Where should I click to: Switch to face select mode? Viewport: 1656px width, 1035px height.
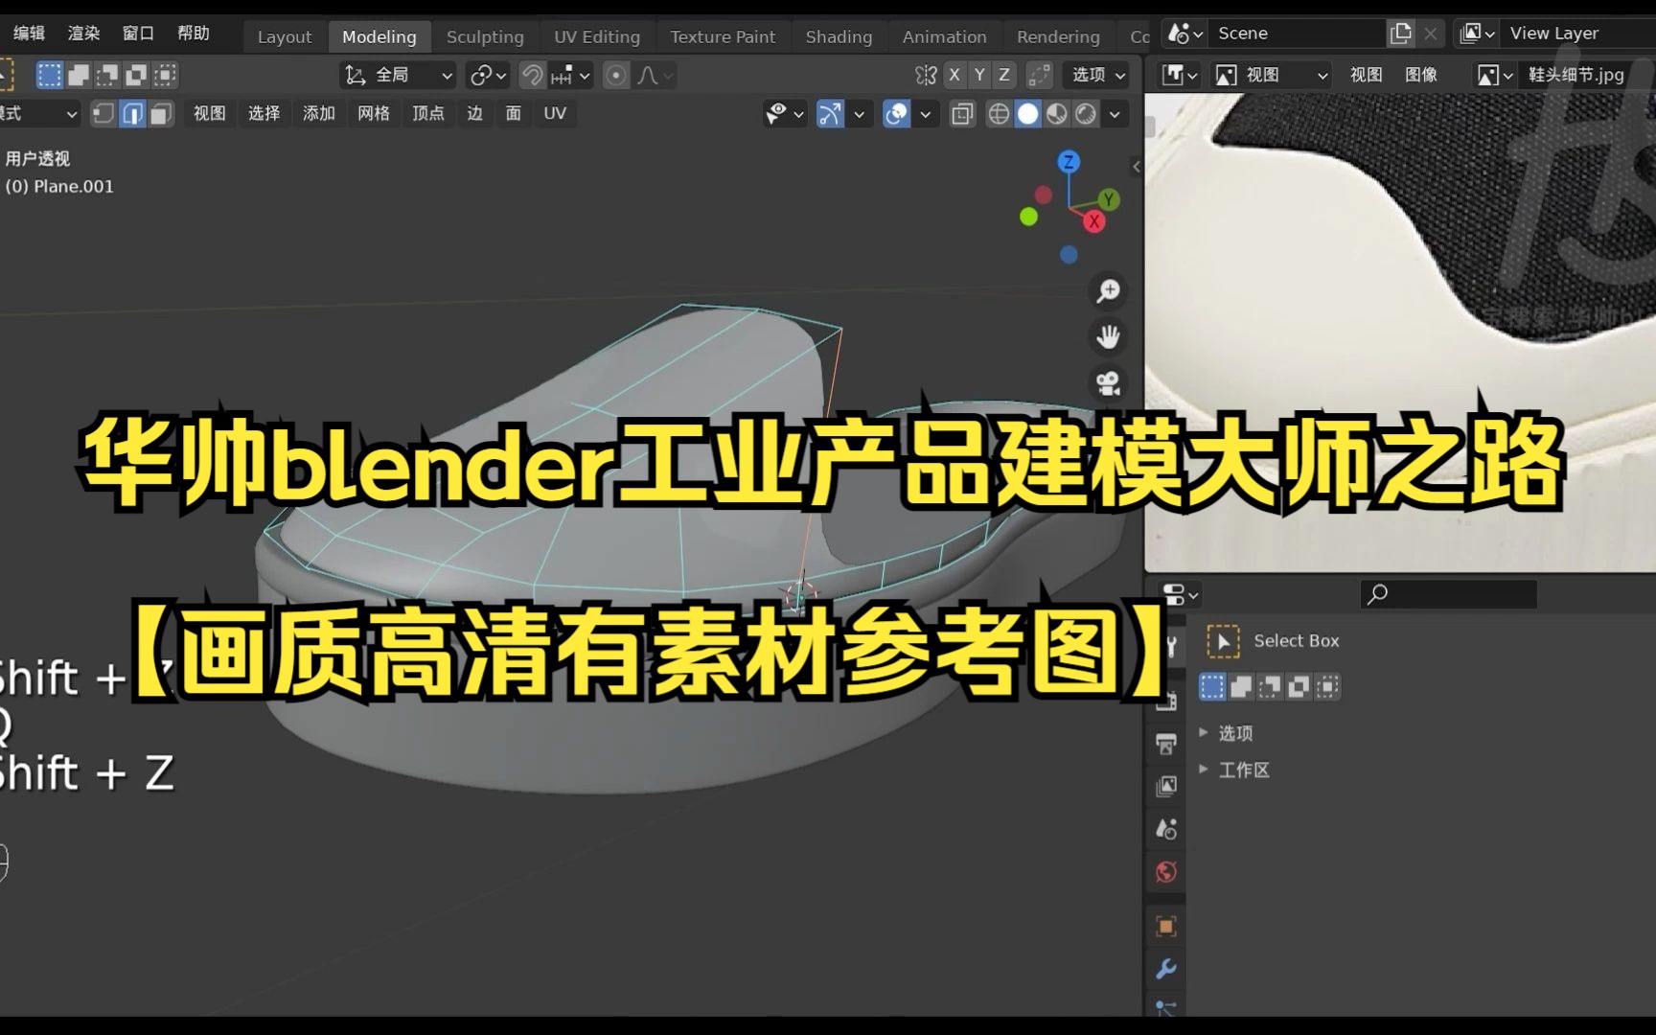click(161, 114)
